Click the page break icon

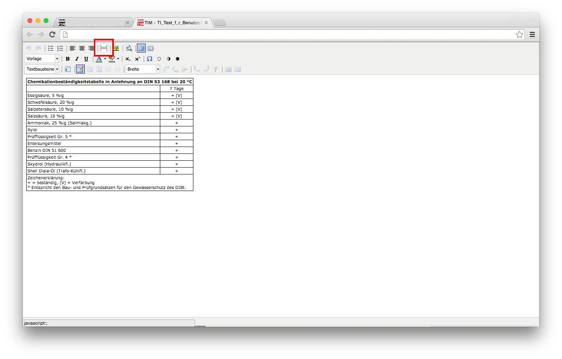click(104, 48)
